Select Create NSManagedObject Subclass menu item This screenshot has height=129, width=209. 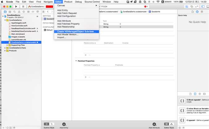point(77,31)
